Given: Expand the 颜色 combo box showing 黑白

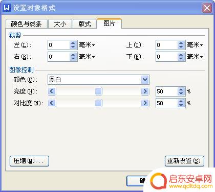Looking at the screenshot, I should pos(145,80).
